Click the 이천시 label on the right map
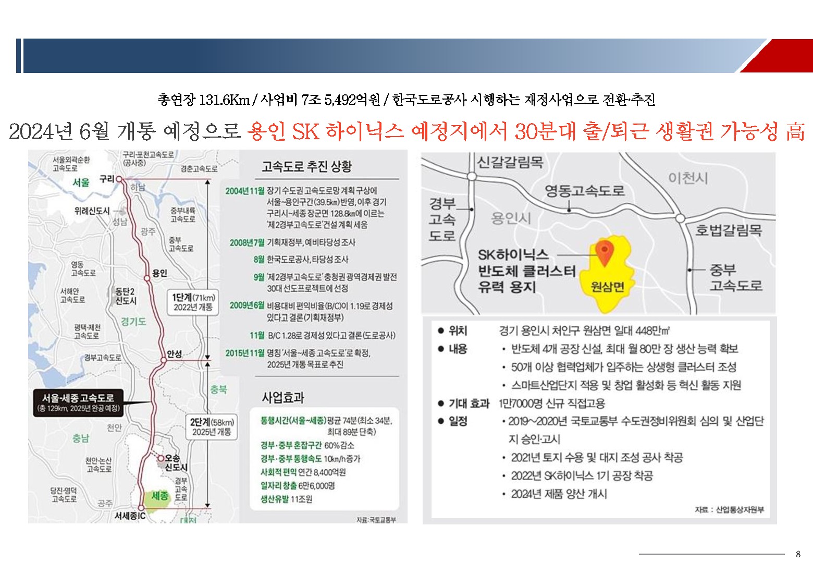The image size is (813, 563). [688, 178]
